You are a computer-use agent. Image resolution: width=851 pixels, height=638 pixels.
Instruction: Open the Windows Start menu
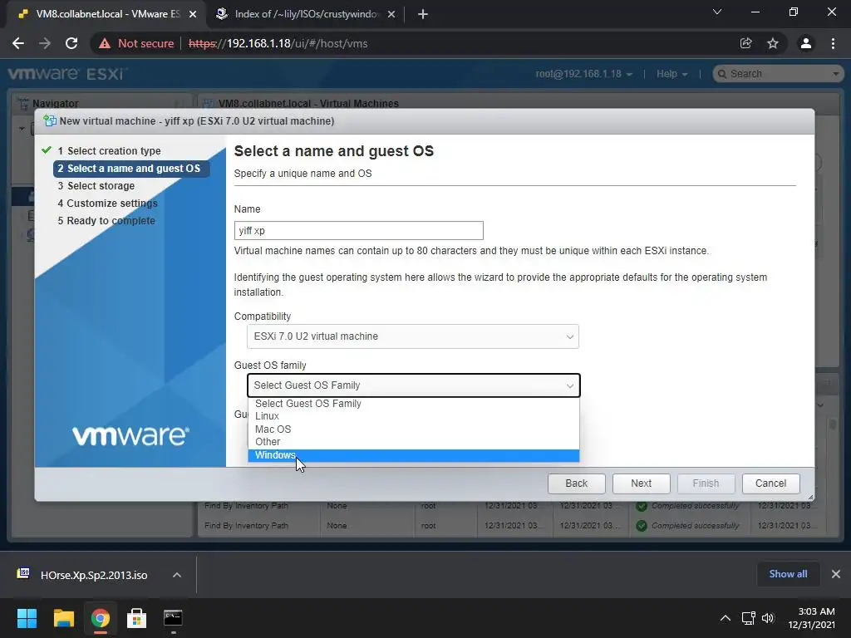tap(27, 618)
